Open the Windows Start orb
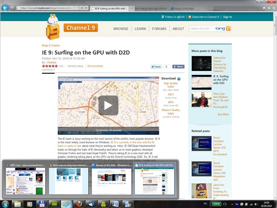This screenshot has width=277, height=208. click(x=5, y=204)
